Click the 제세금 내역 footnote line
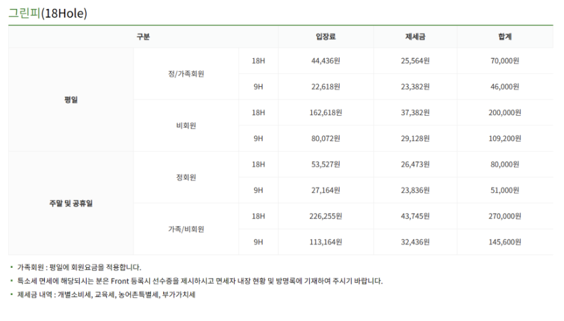The height and width of the screenshot is (321, 564). click(106, 294)
